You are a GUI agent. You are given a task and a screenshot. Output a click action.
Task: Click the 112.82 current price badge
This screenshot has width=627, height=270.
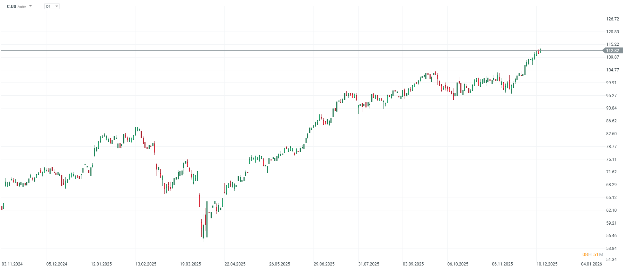click(x=613, y=51)
